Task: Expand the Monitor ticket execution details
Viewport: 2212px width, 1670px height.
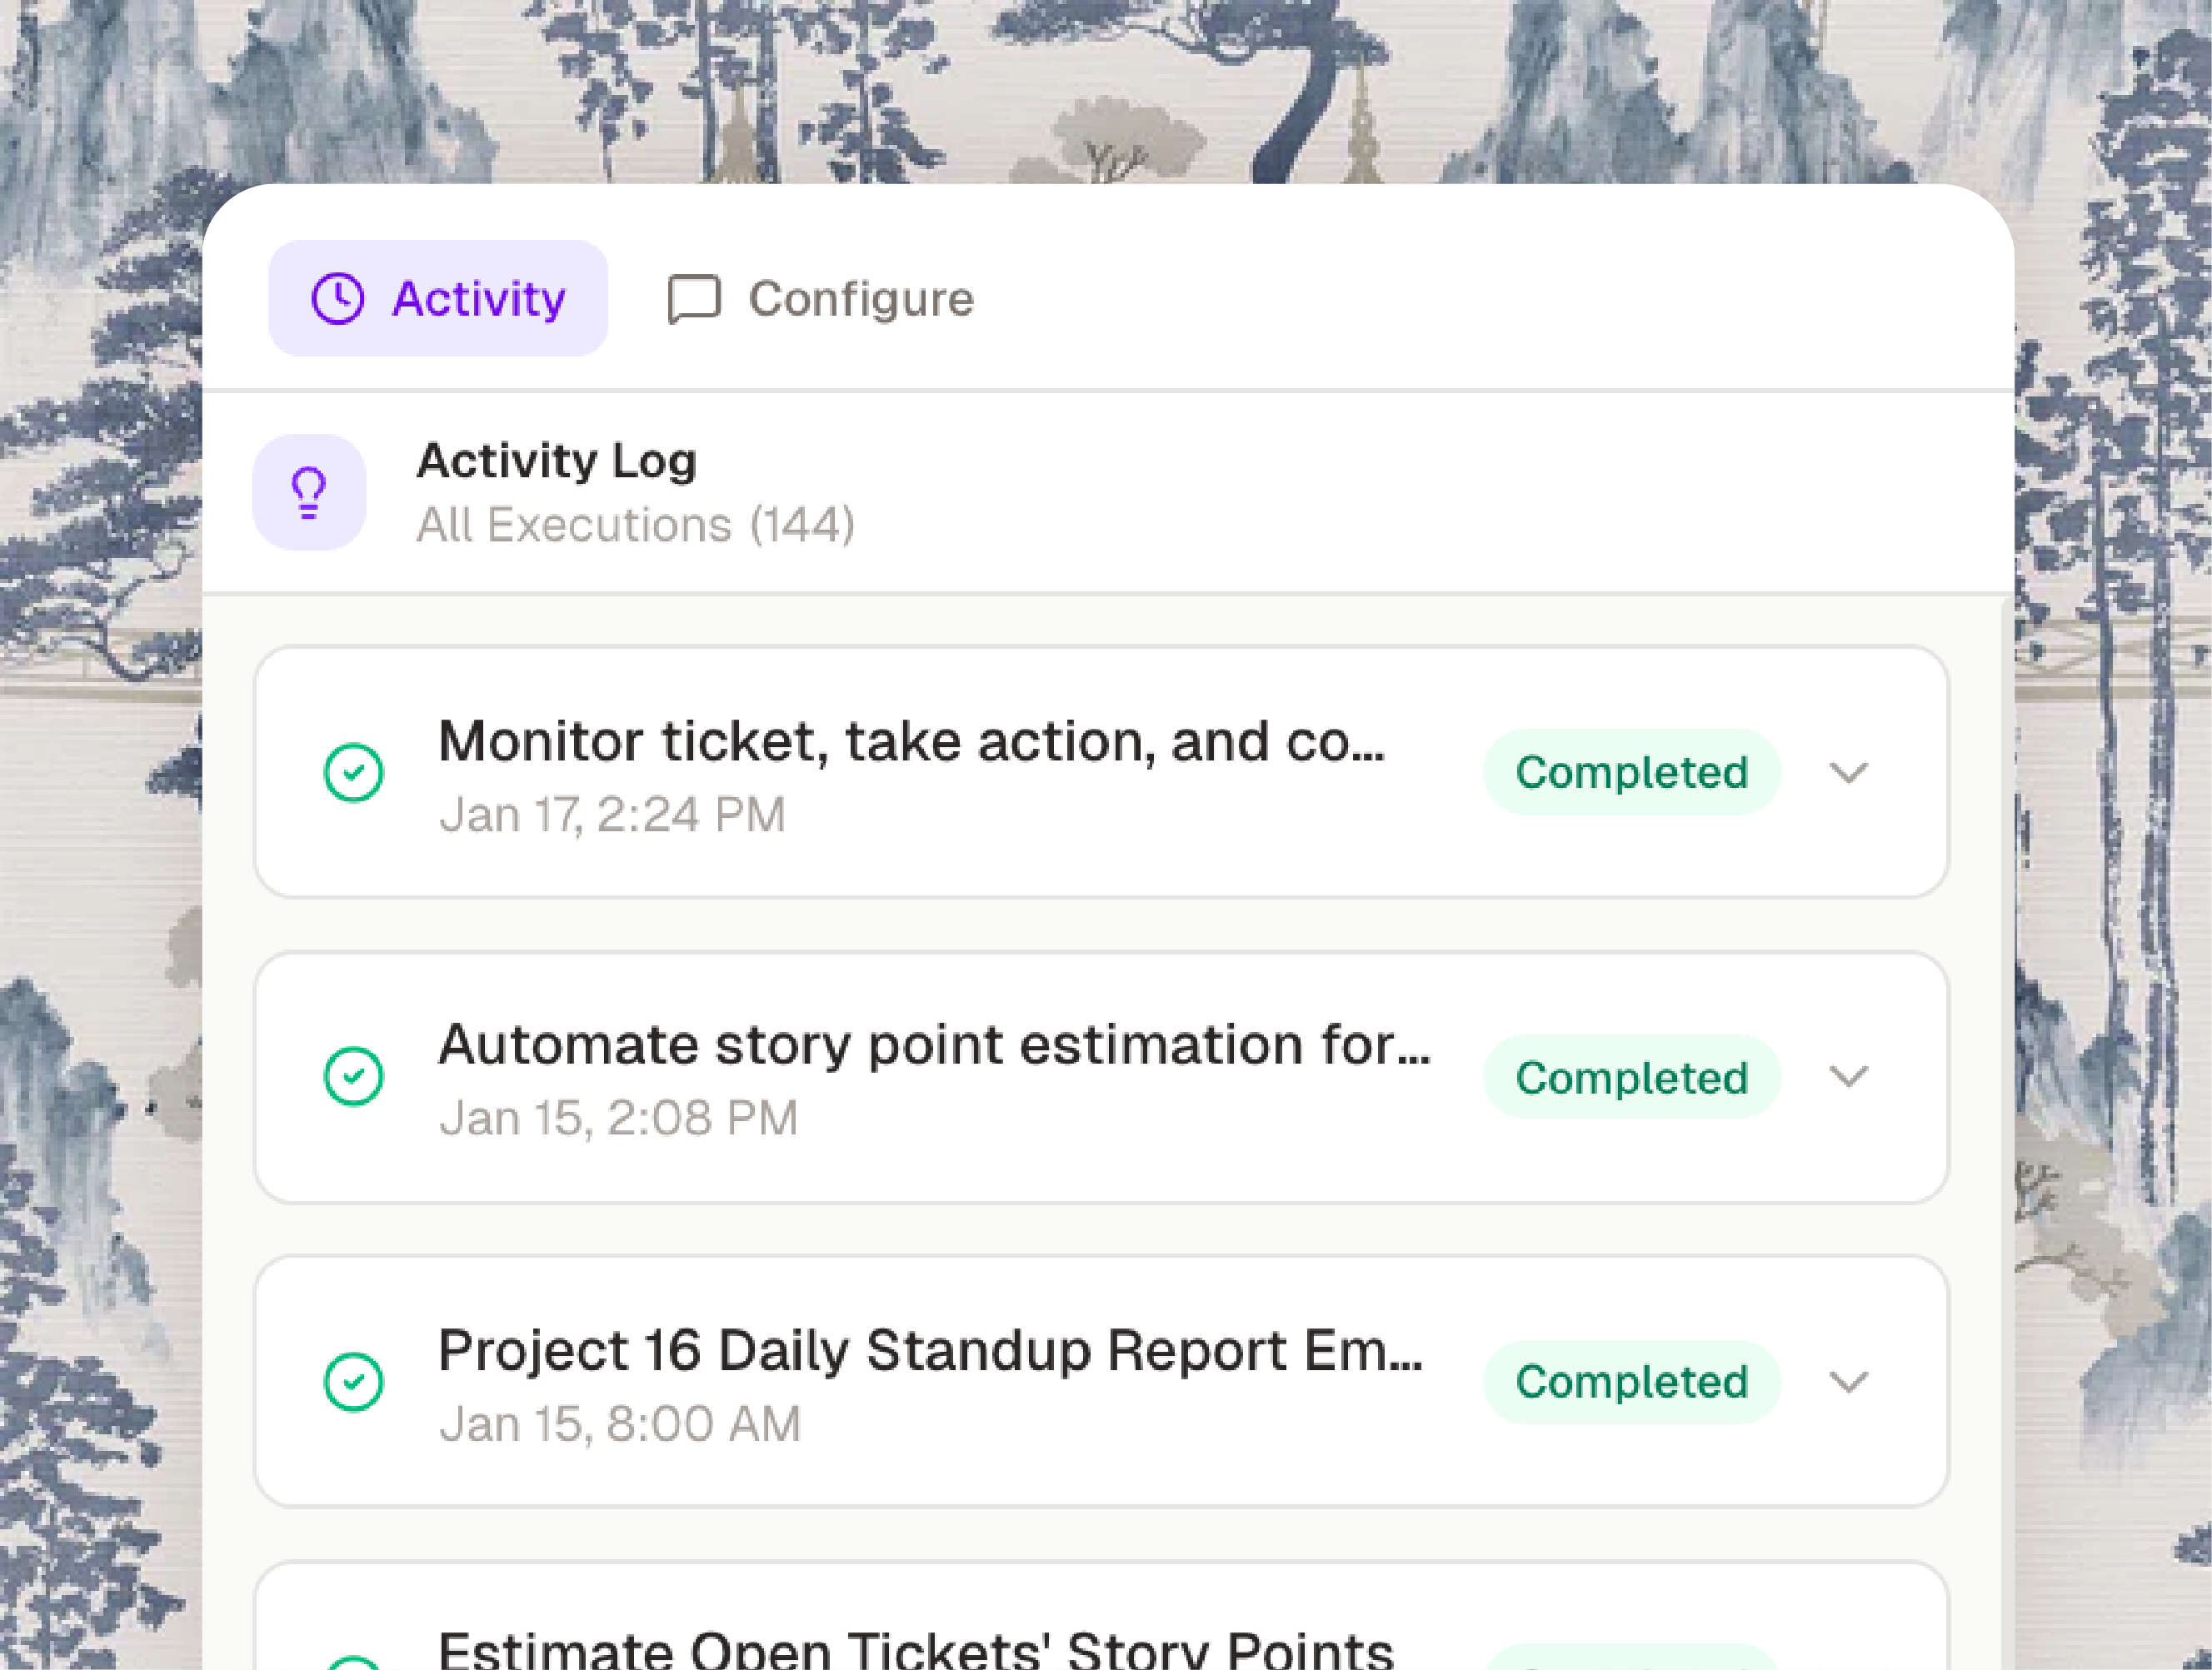Action: click(x=1849, y=773)
